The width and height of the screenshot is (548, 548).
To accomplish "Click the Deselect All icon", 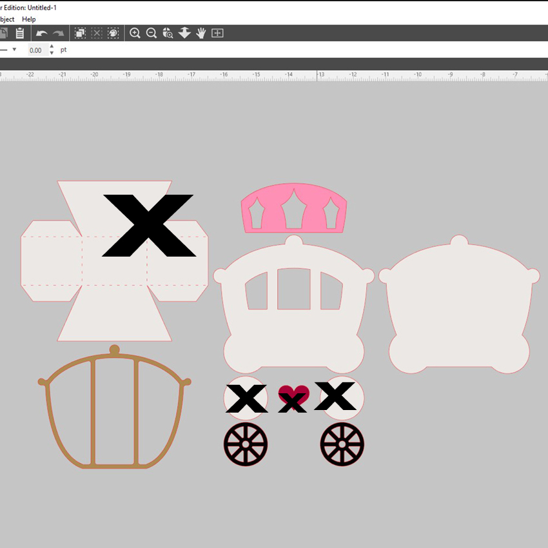I will pos(97,33).
